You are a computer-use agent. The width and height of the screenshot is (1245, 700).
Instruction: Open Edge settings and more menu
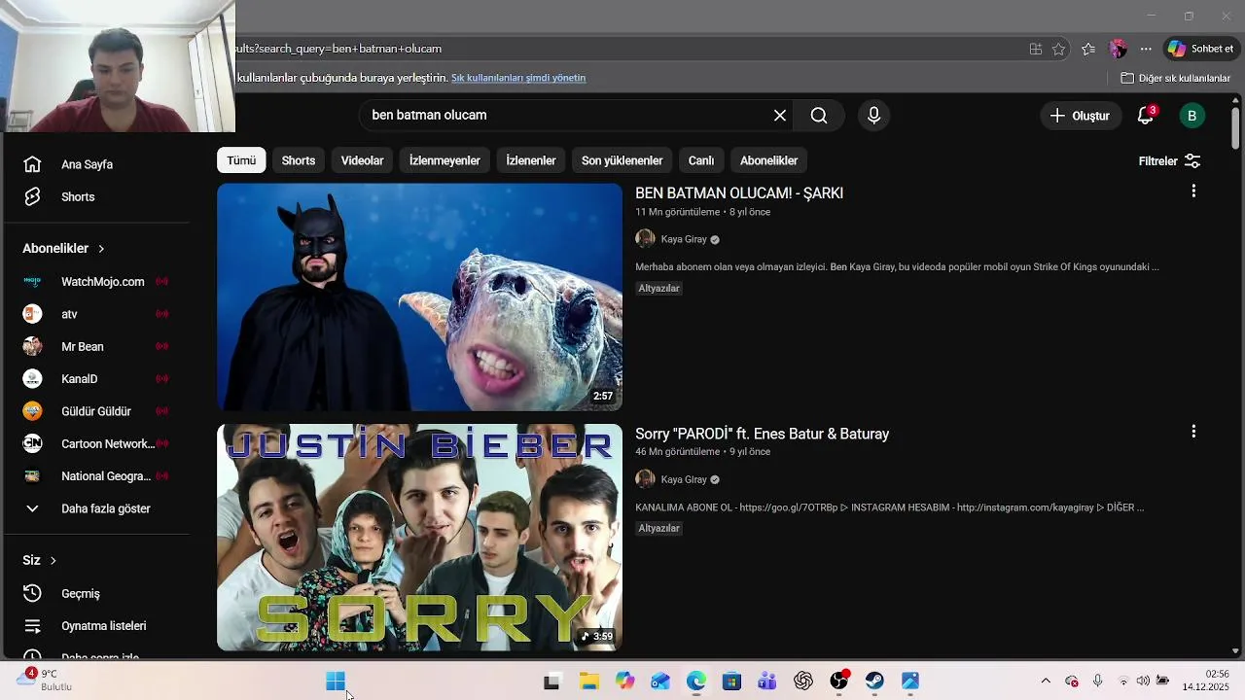(x=1146, y=49)
